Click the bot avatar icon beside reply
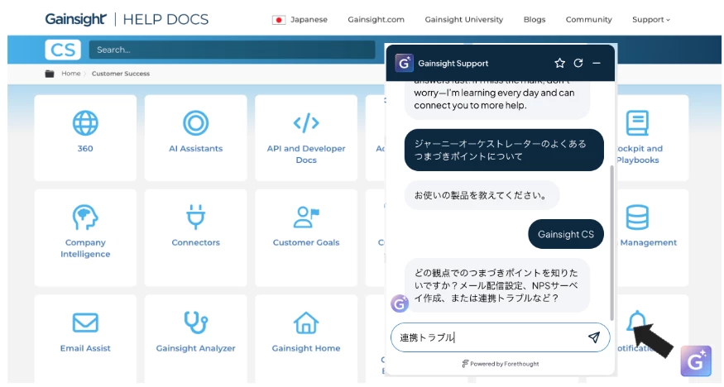The image size is (724, 387). [x=400, y=303]
